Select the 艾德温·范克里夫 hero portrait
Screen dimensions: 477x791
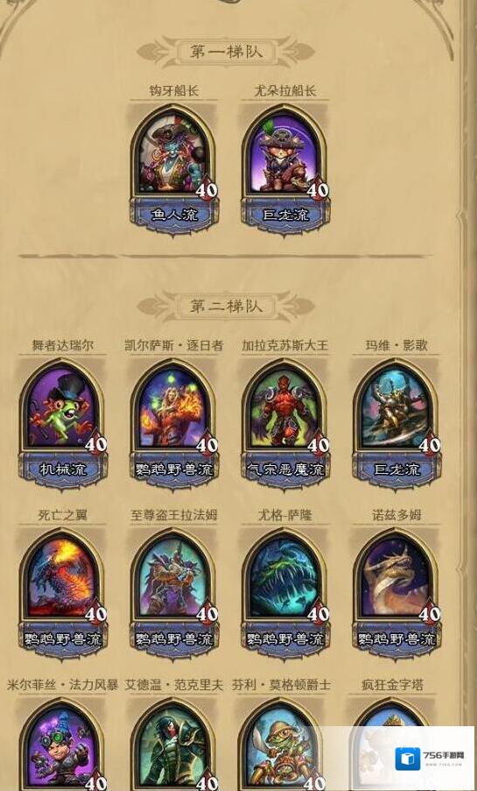tap(174, 745)
